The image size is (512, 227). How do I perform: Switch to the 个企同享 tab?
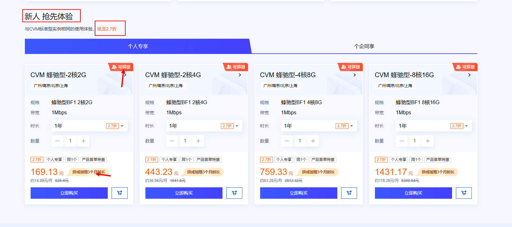(364, 46)
